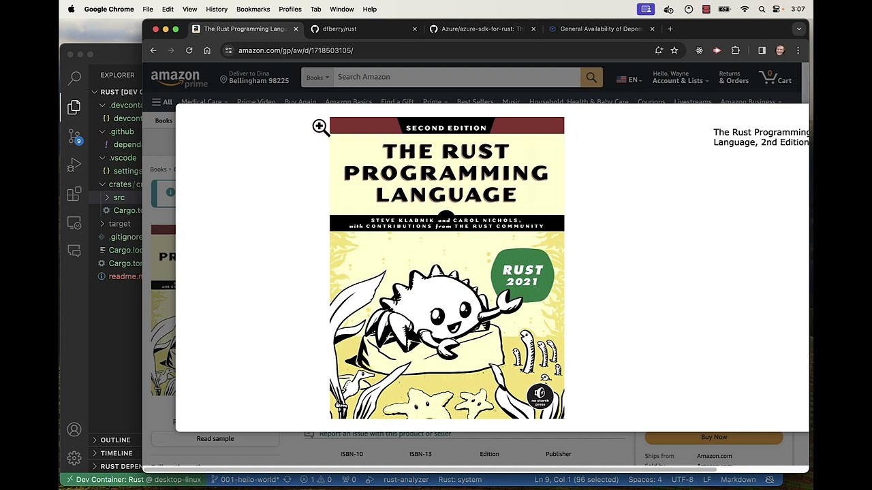Open Chrome profile avatar

click(780, 50)
